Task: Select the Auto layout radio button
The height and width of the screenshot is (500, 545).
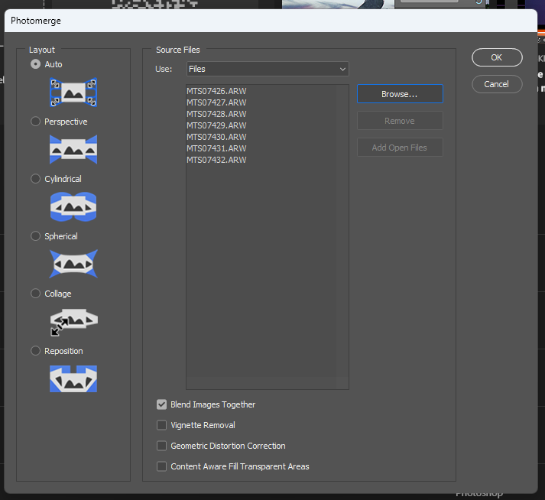Action: 35,64
